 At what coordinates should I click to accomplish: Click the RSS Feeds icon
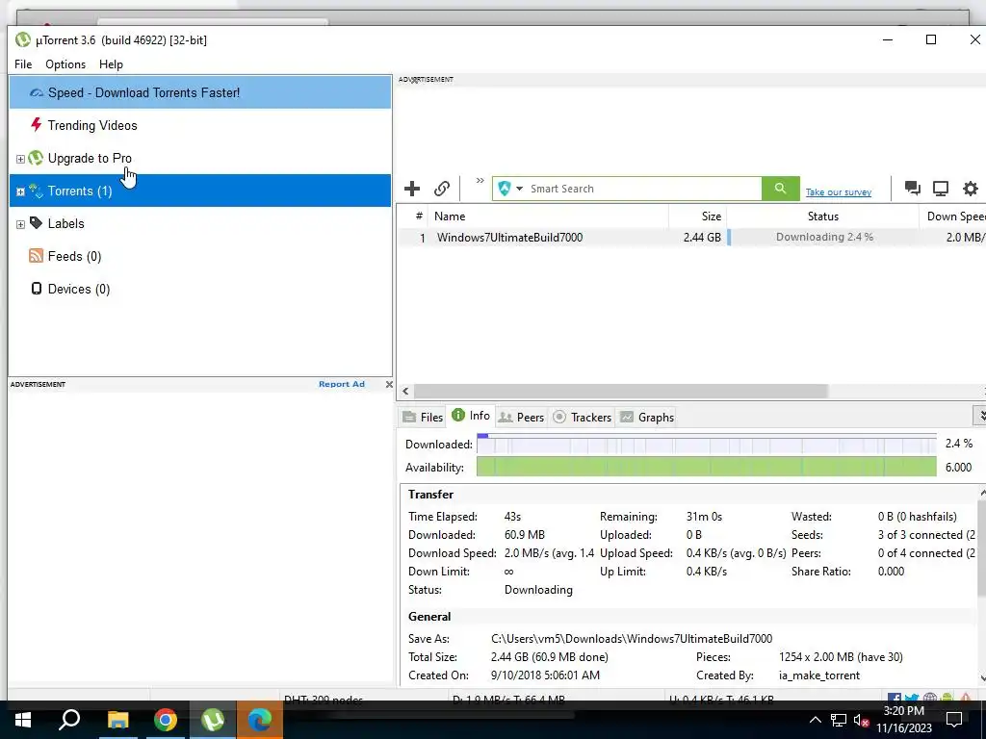coord(36,255)
